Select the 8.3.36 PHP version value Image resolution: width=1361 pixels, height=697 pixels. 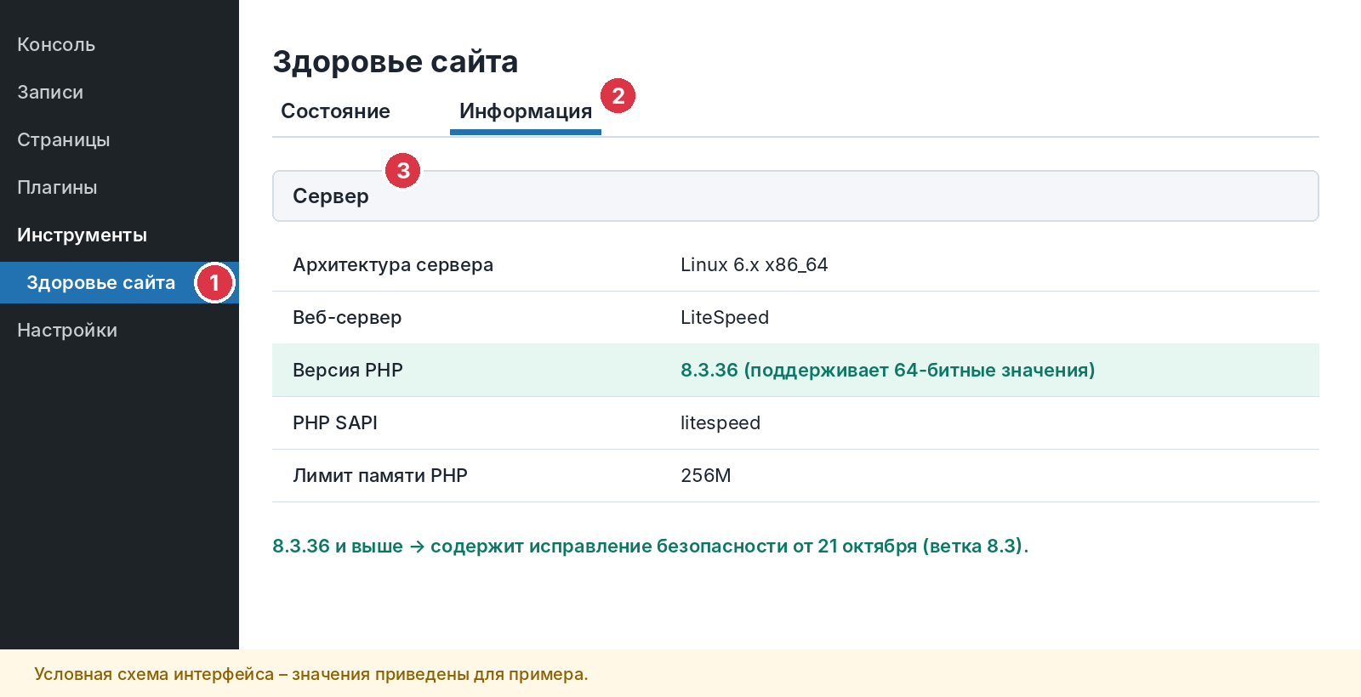887,370
